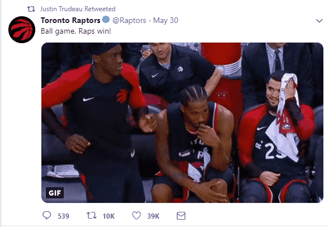Click the small retweeted arrows icon above tweet

point(31,9)
